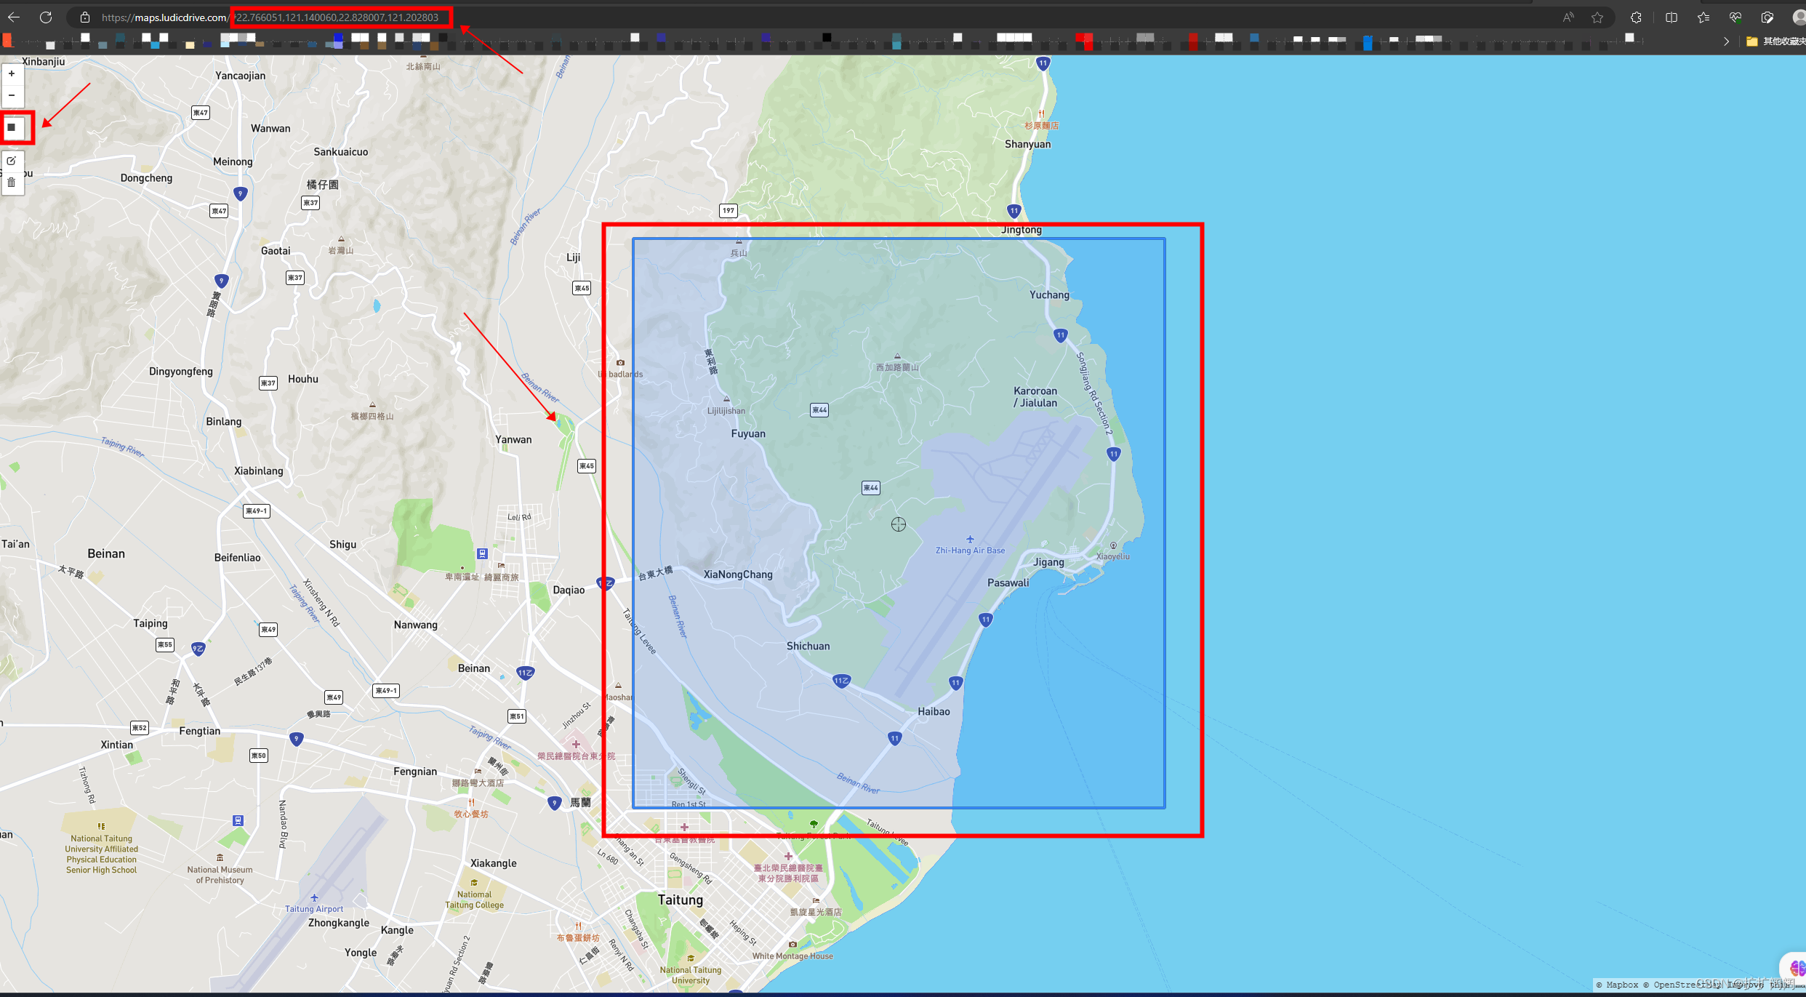Viewport: 1806px width, 997px height.
Task: Click the browser back button
Action: pyautogui.click(x=14, y=17)
